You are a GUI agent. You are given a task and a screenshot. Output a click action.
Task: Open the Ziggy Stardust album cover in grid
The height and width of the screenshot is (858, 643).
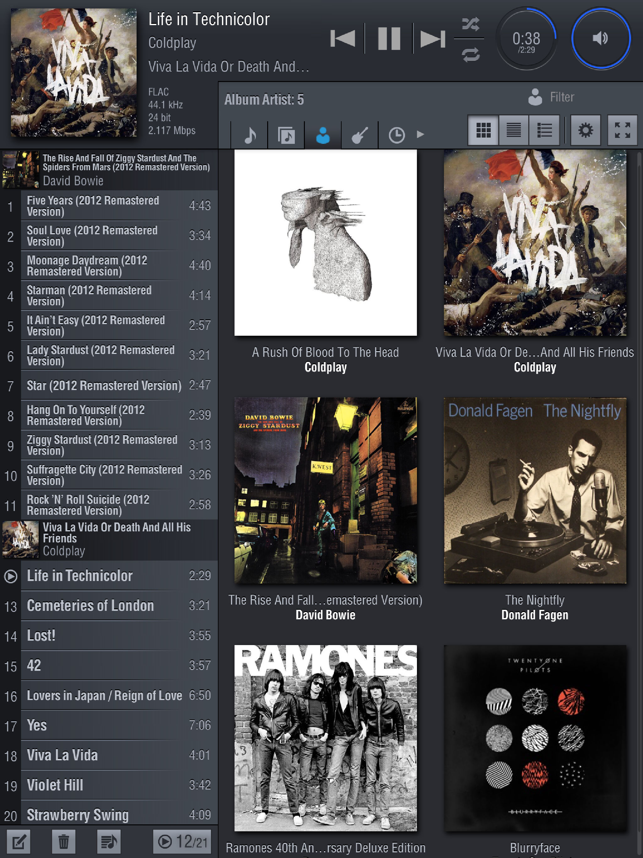pos(325,490)
